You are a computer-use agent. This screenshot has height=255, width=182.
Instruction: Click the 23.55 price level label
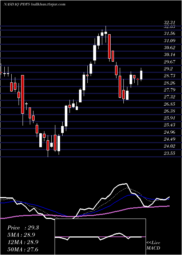pyautogui.click(x=170, y=153)
